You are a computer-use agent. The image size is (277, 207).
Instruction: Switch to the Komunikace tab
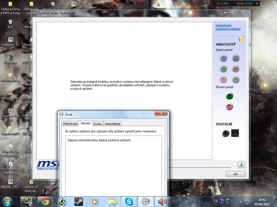[x=113, y=124]
